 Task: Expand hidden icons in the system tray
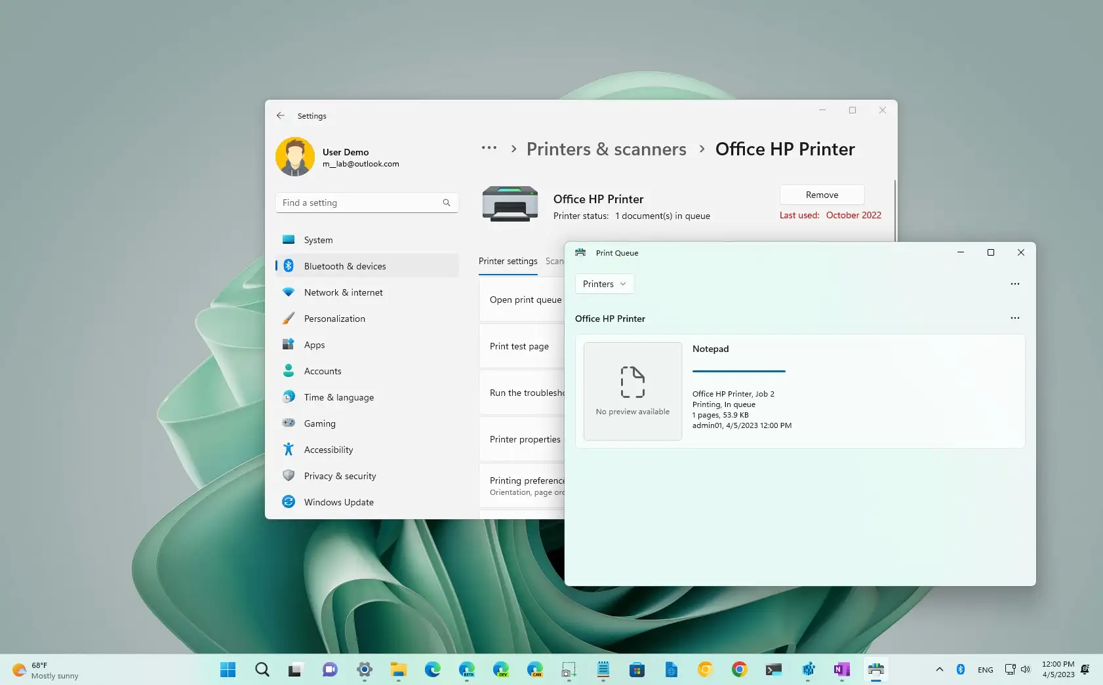click(939, 669)
